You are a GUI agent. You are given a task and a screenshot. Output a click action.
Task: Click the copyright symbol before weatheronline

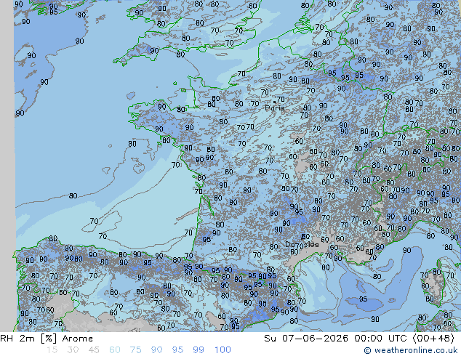tap(367, 350)
